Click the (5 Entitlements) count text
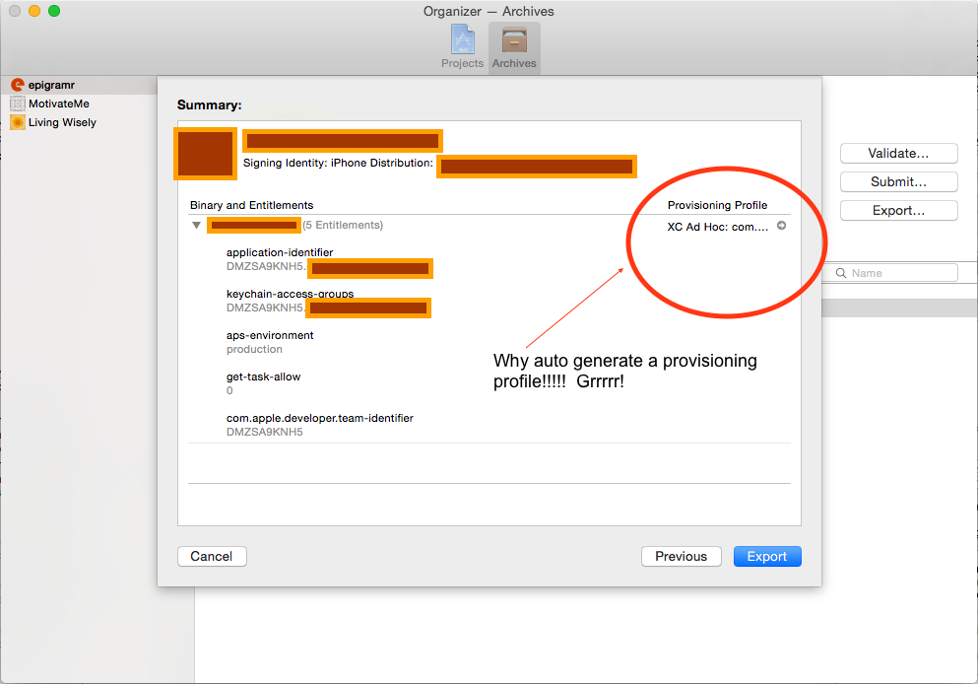This screenshot has width=978, height=684. click(343, 226)
